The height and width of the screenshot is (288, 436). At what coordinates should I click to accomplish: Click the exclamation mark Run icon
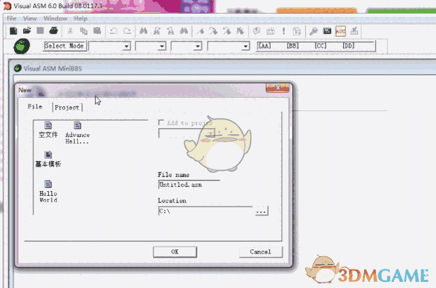point(283,31)
